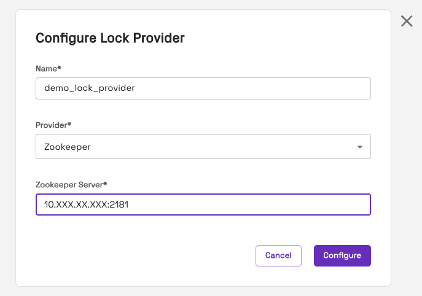Click the Provider* field label
This screenshot has width=422, height=296.
click(x=53, y=125)
